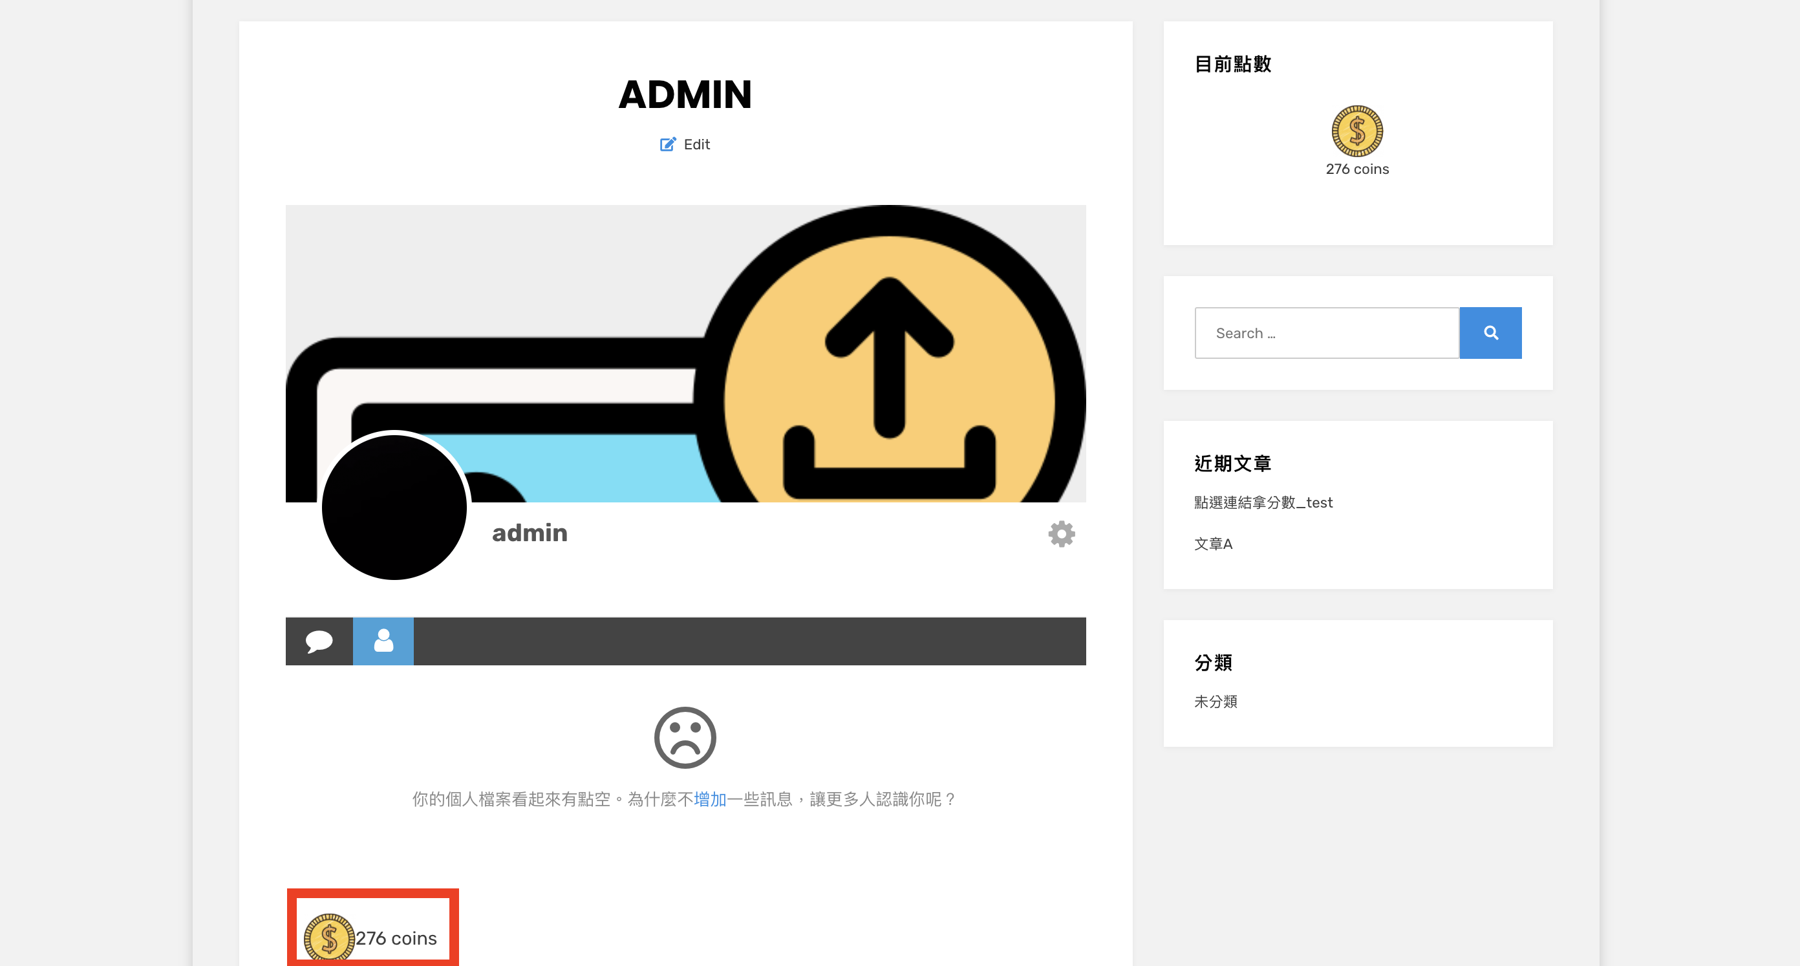The width and height of the screenshot is (1800, 966).
Task: Click the sad face icon
Action: (x=685, y=737)
